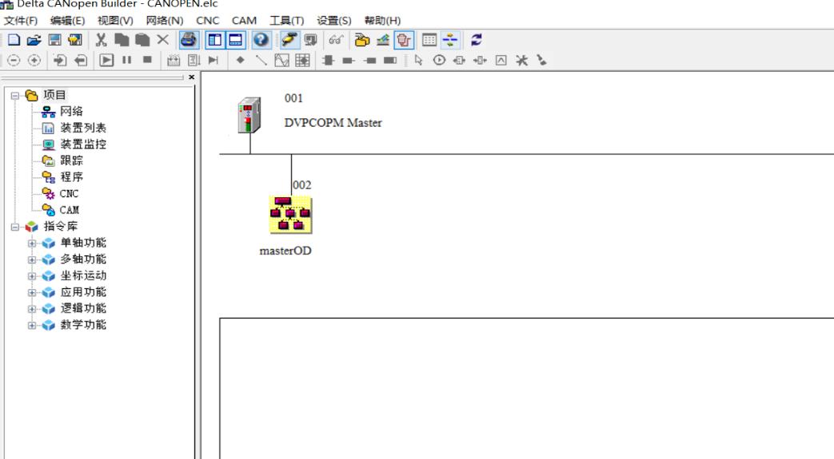The height and width of the screenshot is (459, 834).
Task: Click the table grid icon
Action: pos(429,40)
